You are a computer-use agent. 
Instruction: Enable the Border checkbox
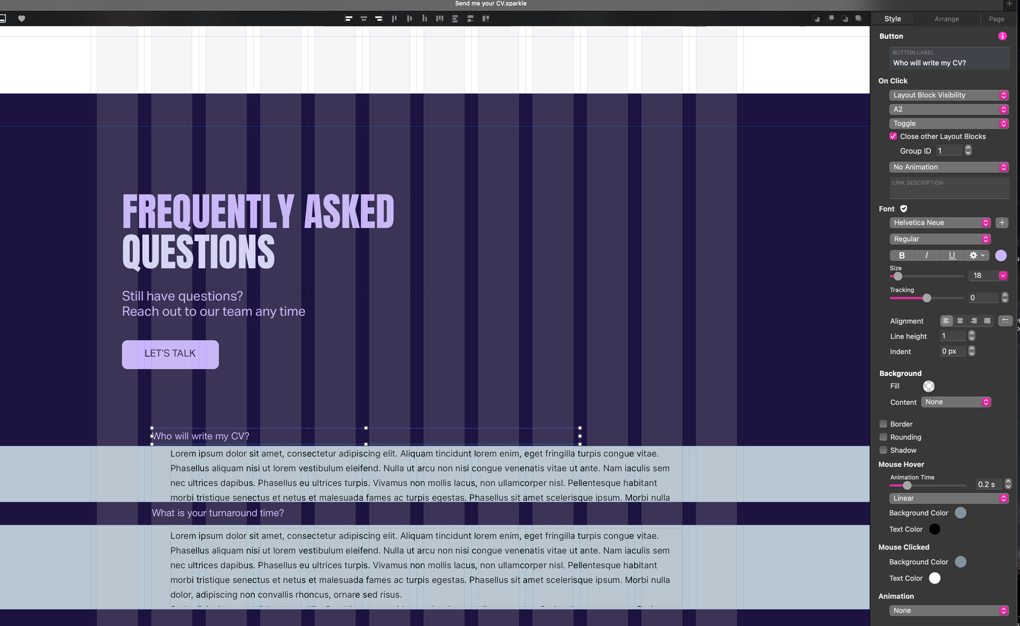(883, 424)
